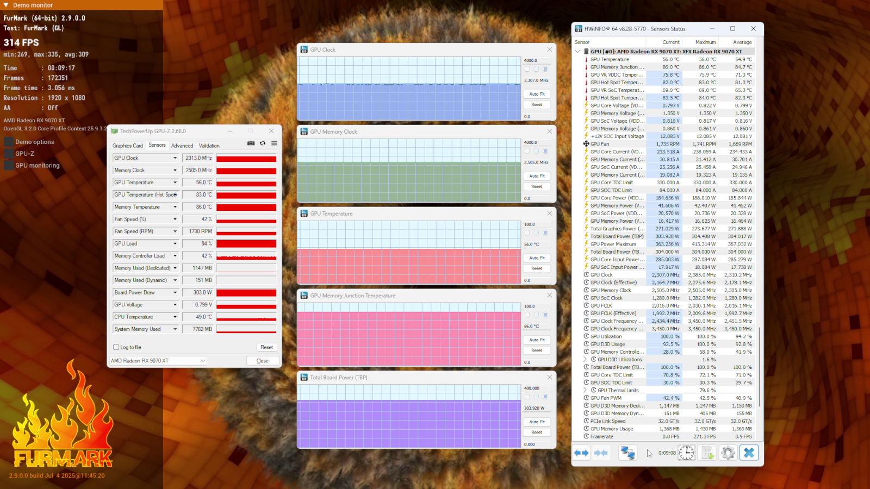Click HWiNFO expand columns arrows icon
870x489 pixels.
581,453
